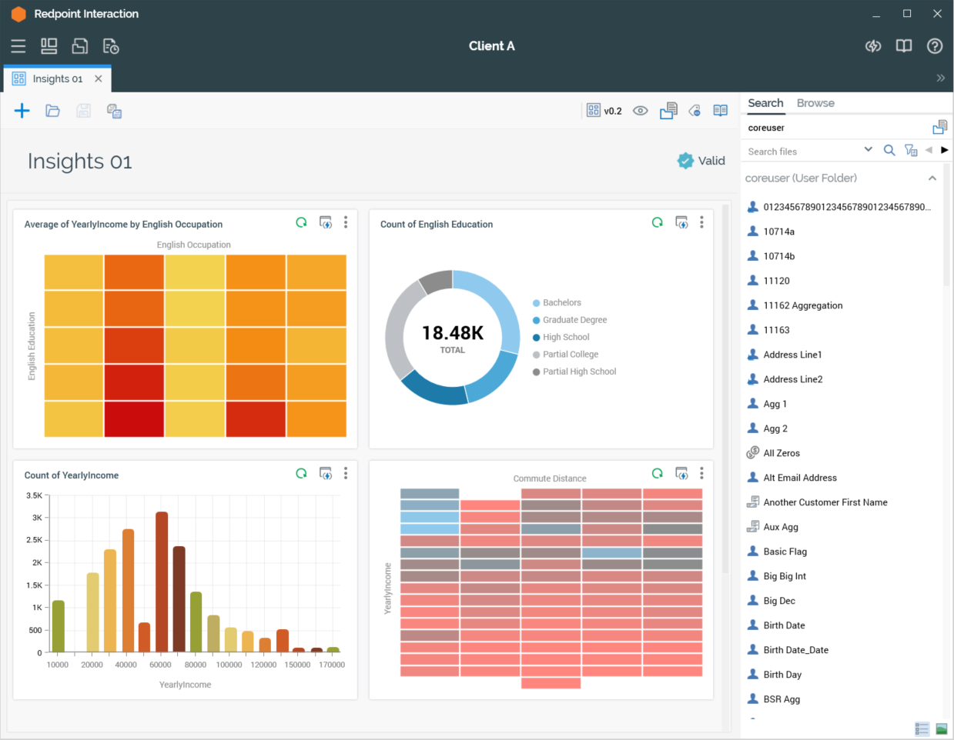Collapse the coreuser (User Folder) section
The width and height of the screenshot is (954, 740).
[x=932, y=178]
